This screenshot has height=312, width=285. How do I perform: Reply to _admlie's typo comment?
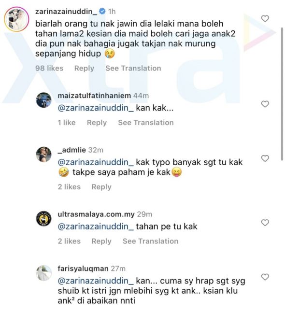coord(101,187)
